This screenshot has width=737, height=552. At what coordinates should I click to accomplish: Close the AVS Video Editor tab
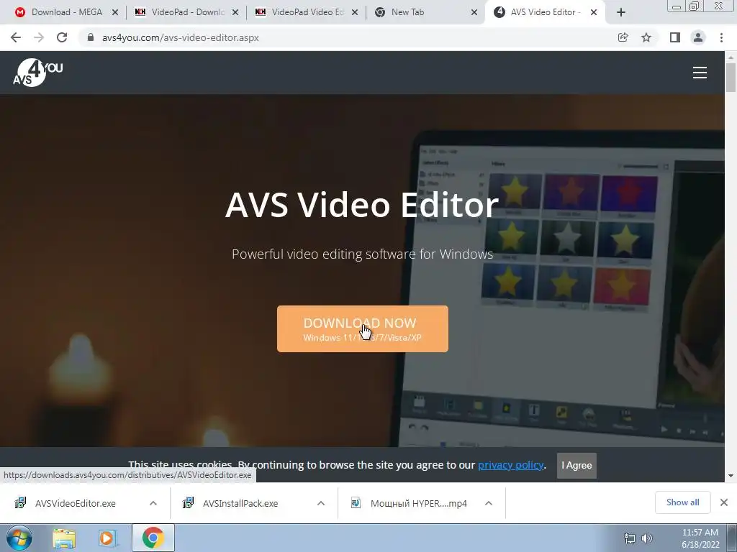tap(594, 13)
